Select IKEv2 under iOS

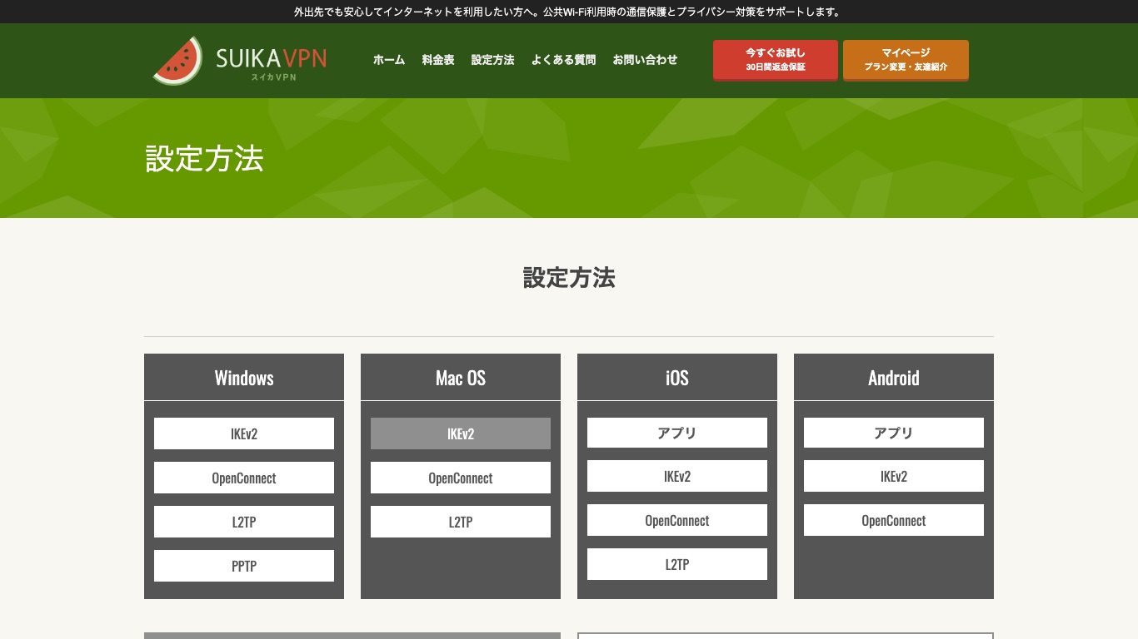[677, 476]
